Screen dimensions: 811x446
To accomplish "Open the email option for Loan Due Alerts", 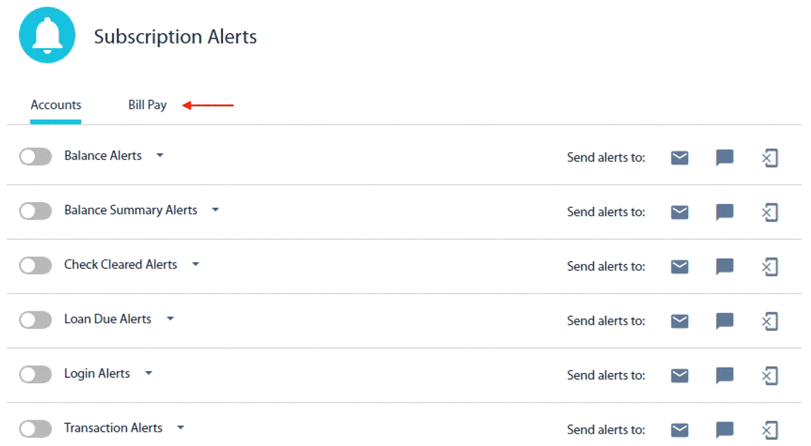I will 679,321.
